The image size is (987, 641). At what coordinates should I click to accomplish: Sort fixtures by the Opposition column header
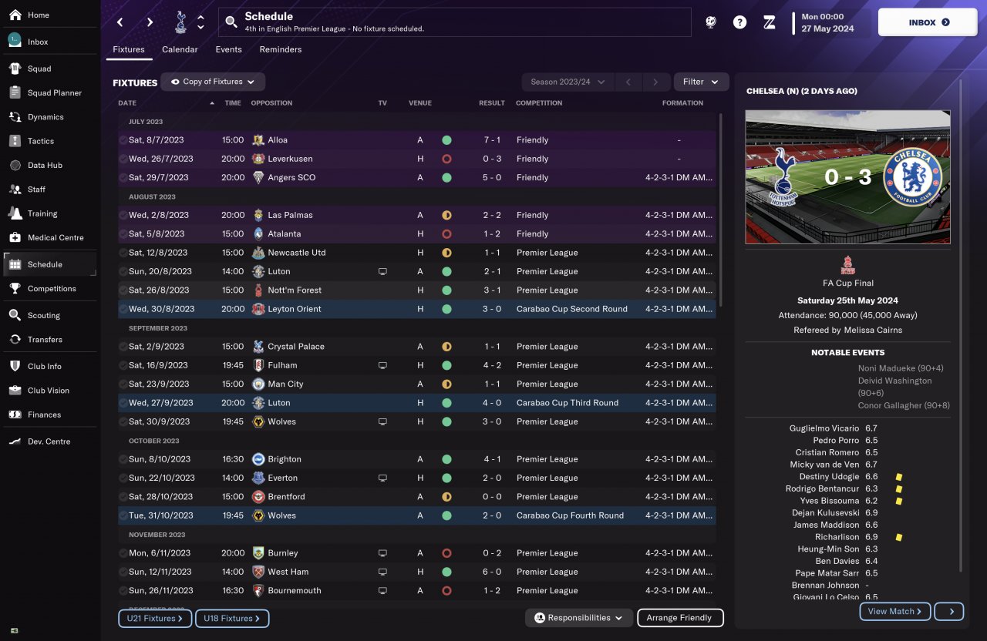[x=271, y=103]
